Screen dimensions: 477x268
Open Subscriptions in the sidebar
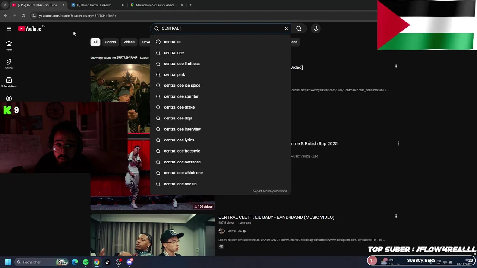(9, 82)
